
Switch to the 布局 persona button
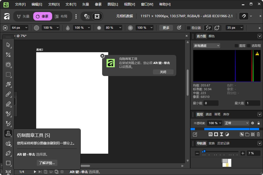[61, 16]
